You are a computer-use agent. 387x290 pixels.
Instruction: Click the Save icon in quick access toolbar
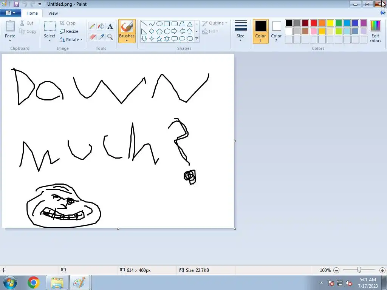point(16,4)
